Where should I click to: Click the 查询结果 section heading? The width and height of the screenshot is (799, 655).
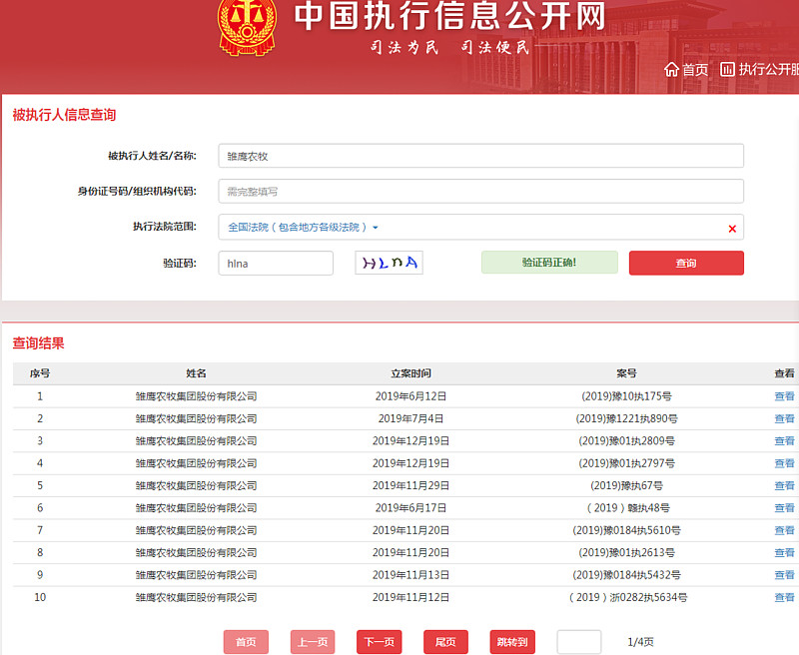[38, 343]
